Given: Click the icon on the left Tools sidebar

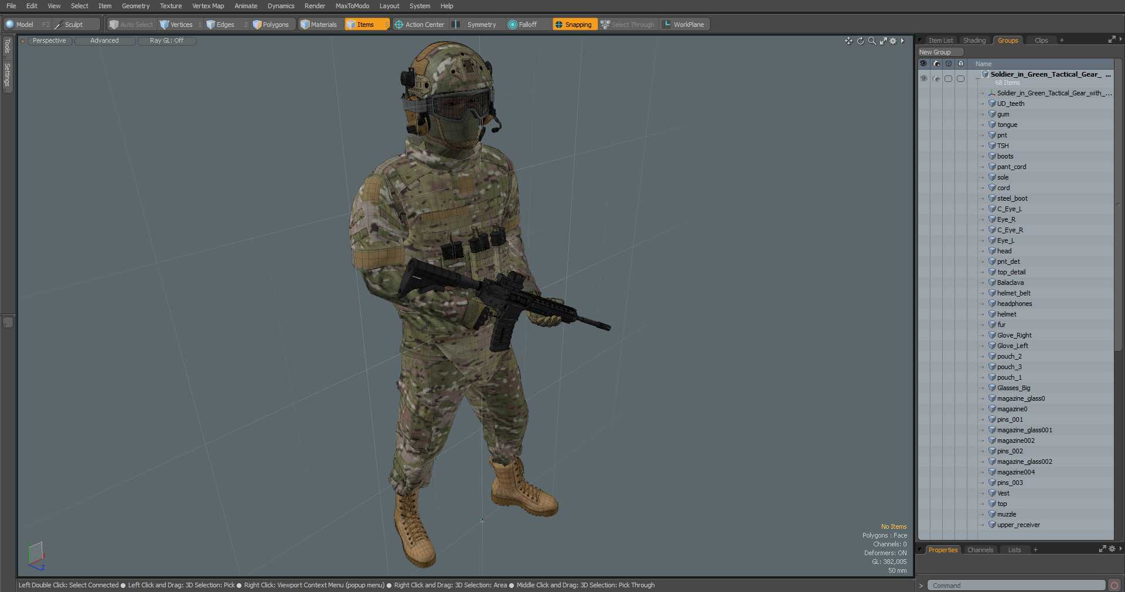Looking at the screenshot, I should coord(8,322).
